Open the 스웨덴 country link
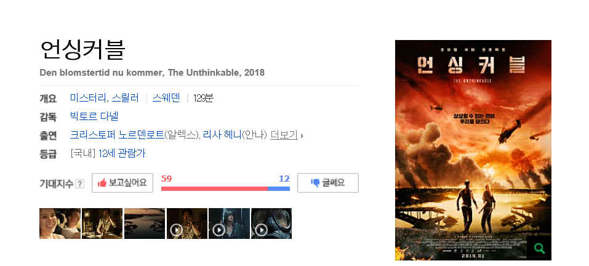The height and width of the screenshot is (266, 589). (x=166, y=98)
